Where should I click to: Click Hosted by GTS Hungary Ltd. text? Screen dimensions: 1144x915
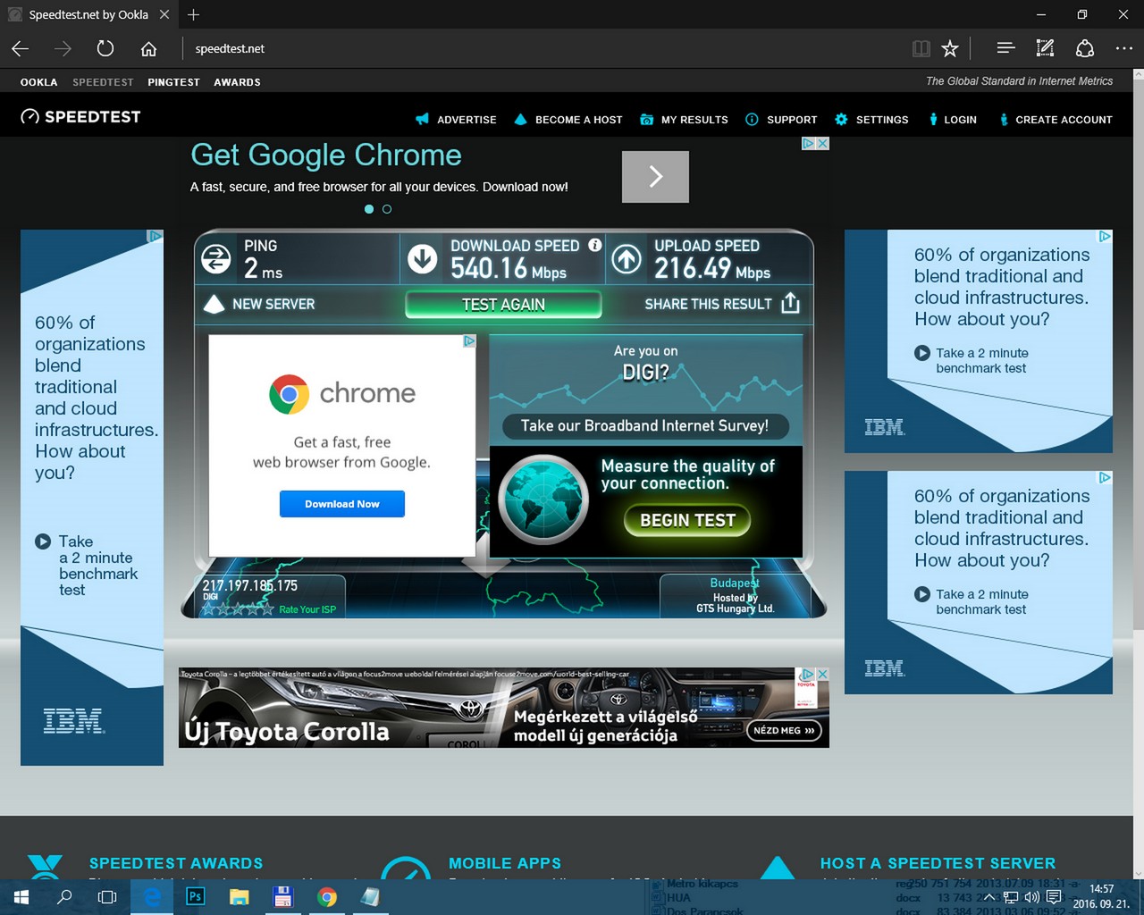point(736,603)
